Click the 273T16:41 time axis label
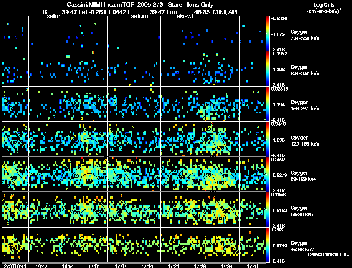This screenshot has height=268, width=352. [15, 266]
